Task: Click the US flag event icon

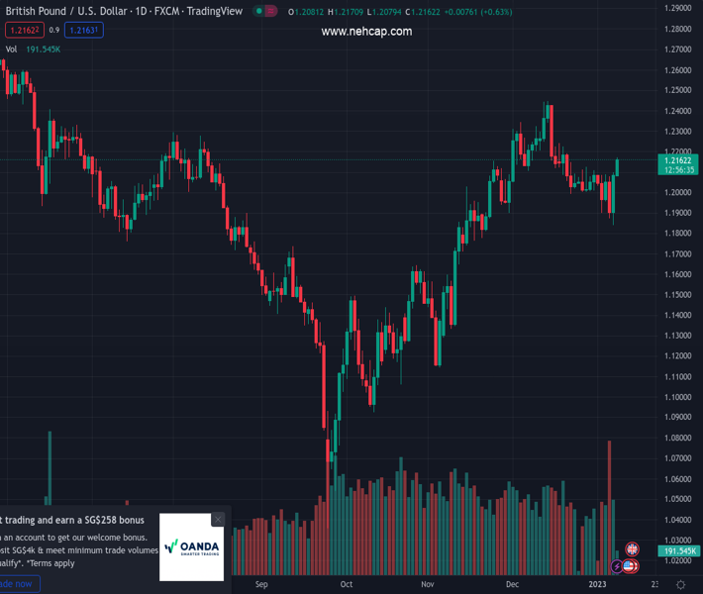Action: tap(630, 566)
